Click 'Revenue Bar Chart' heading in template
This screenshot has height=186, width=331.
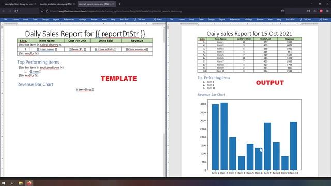pyautogui.click(x=35, y=84)
